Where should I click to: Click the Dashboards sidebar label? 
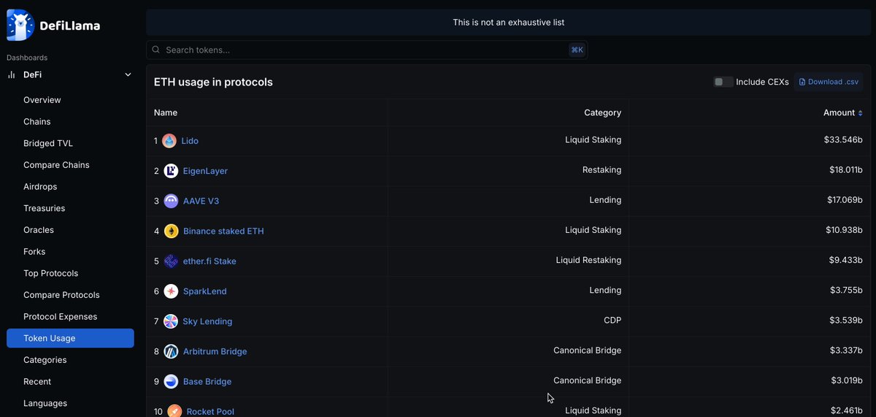pos(27,58)
